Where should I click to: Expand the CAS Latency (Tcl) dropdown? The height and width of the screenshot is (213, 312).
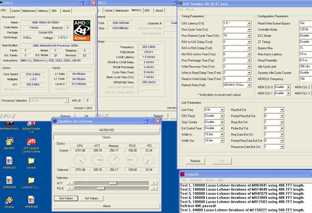tap(249, 23)
